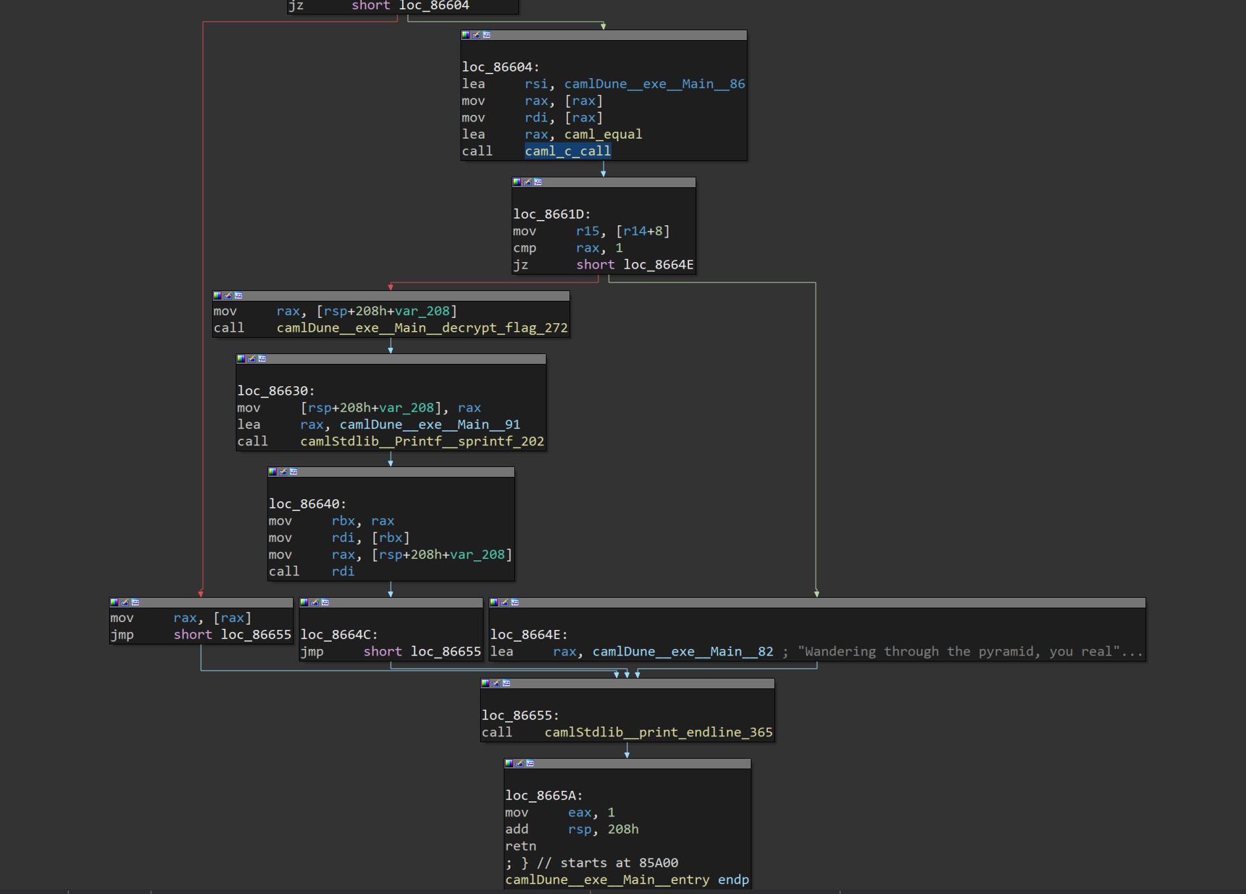The height and width of the screenshot is (894, 1246).
Task: Click top 'jz short loc_86604' instruction
Action: coord(379,6)
